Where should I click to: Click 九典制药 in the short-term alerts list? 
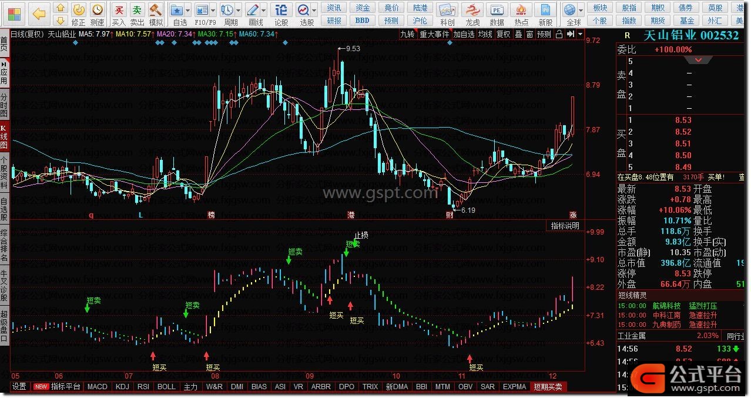point(666,325)
